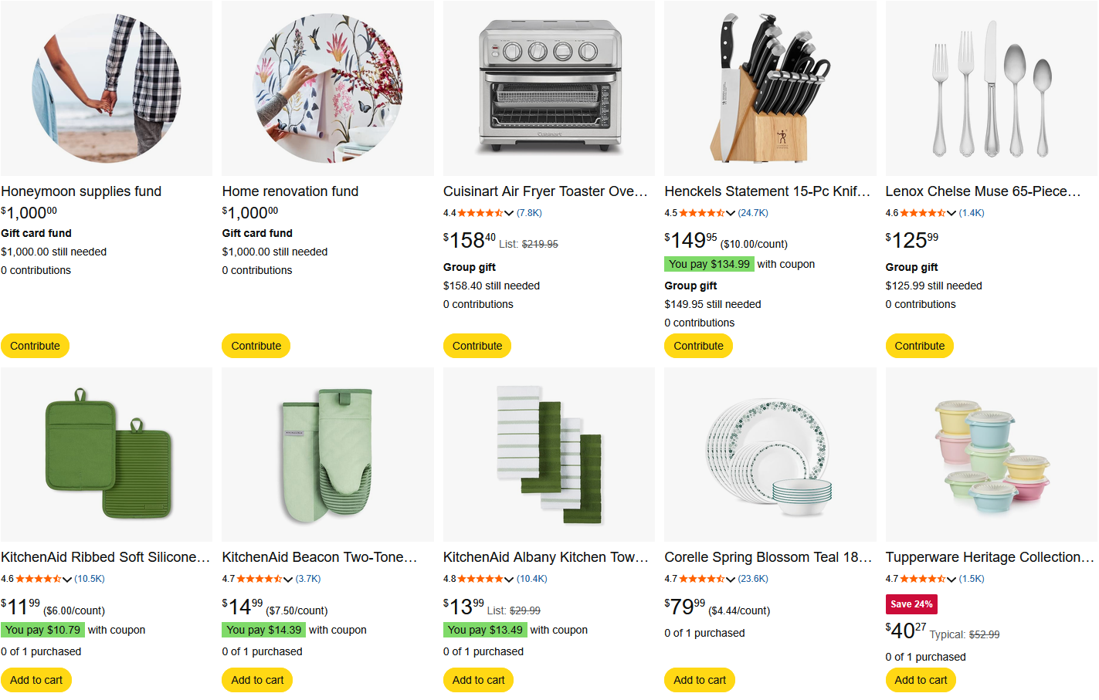Open rating breakdown arrow for Corelle dinnerware
The height and width of the screenshot is (700, 1099).
click(x=731, y=579)
